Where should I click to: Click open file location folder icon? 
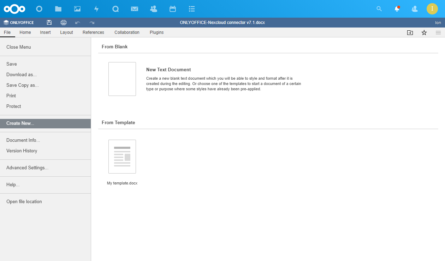410,32
